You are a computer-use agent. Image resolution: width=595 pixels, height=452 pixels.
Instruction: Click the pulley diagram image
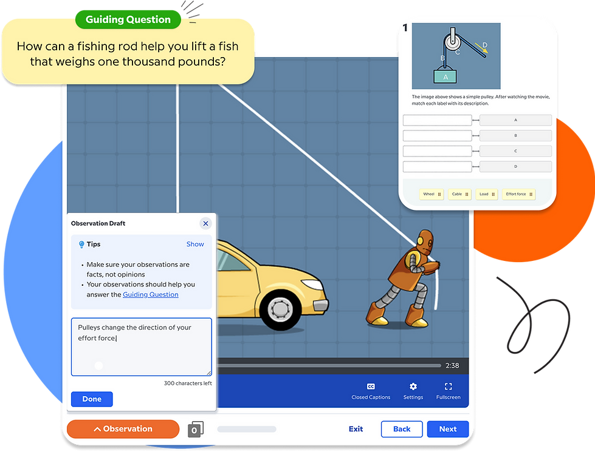click(x=456, y=56)
